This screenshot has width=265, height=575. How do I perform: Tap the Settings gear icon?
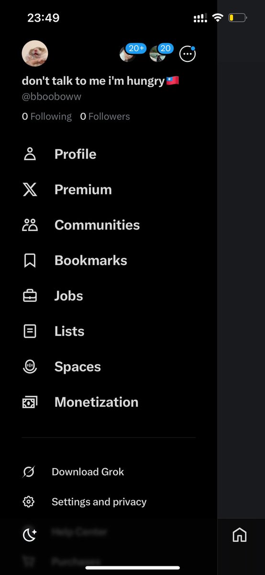pyautogui.click(x=29, y=502)
